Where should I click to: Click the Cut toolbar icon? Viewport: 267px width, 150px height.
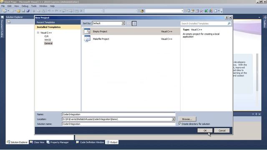pos(34,11)
